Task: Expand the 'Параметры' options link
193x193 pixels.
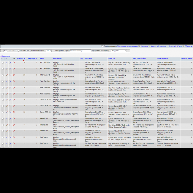Action: click(5, 56)
